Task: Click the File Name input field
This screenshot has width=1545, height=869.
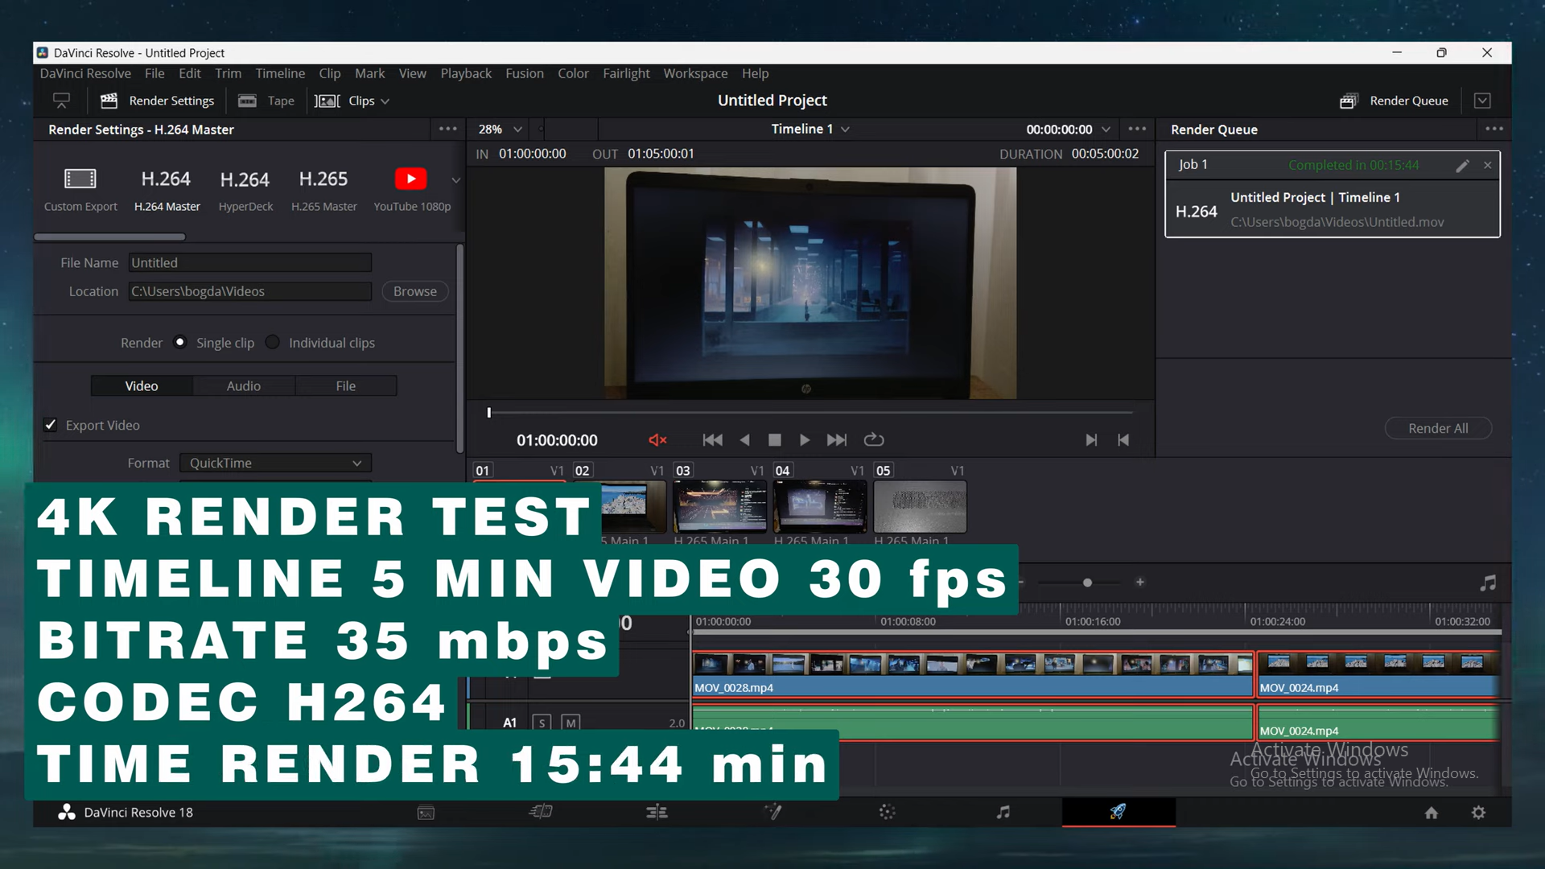Action: pos(249,262)
